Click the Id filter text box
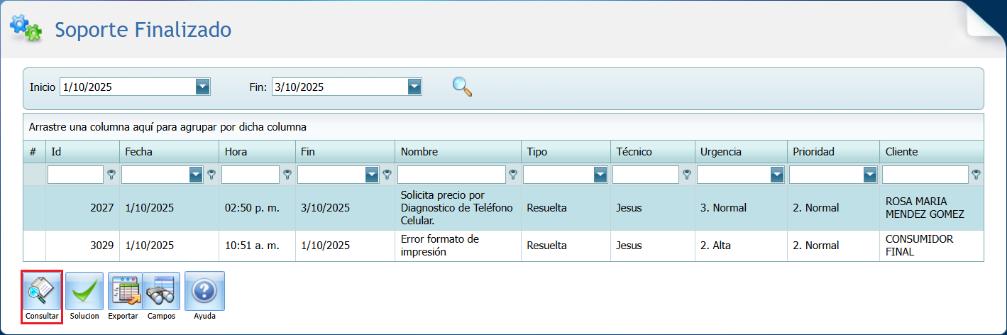This screenshot has height=335, width=1007. pyautogui.click(x=75, y=175)
